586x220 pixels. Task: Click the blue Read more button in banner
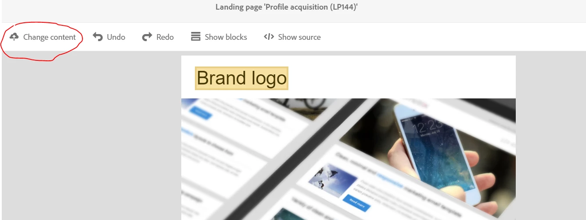pyautogui.click(x=356, y=203)
